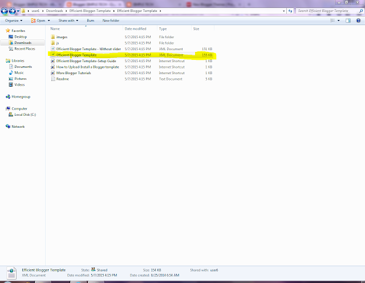
Task: Click the folder icon in address bar
Action: tap(23, 11)
